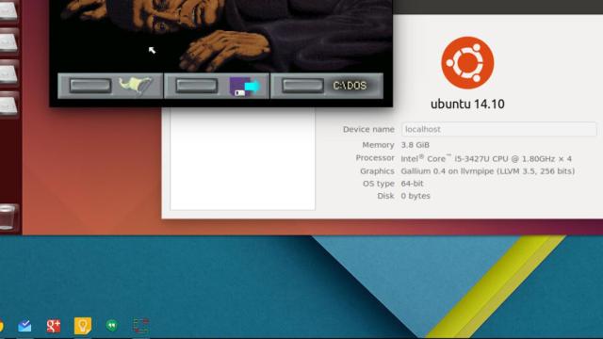Click the 'Memory' label
The height and width of the screenshot is (339, 603).
point(378,145)
